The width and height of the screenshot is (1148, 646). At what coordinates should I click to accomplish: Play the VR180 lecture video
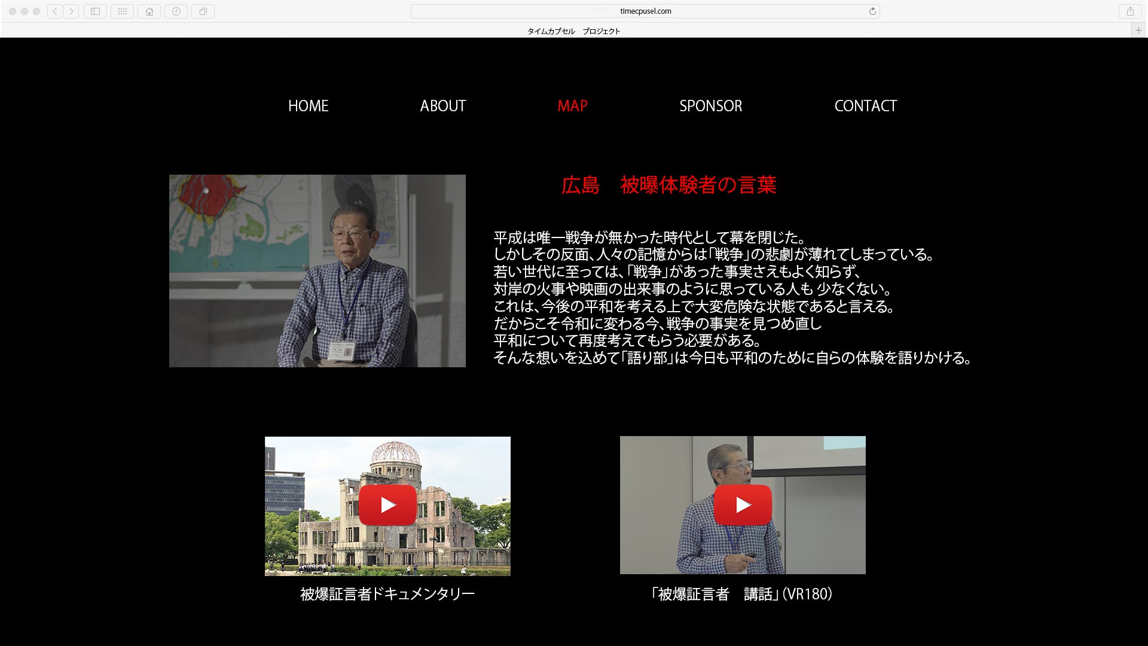coord(743,505)
